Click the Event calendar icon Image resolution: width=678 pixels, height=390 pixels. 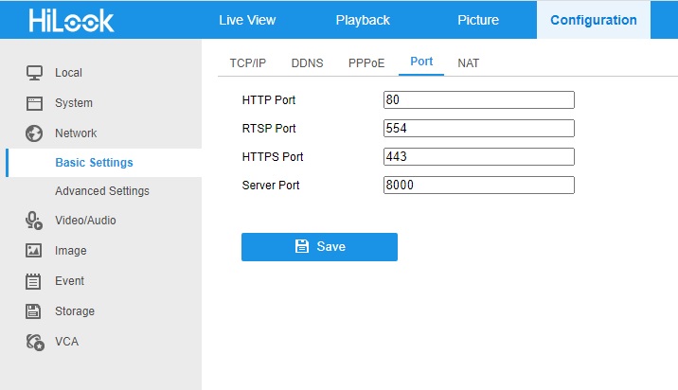[34, 281]
